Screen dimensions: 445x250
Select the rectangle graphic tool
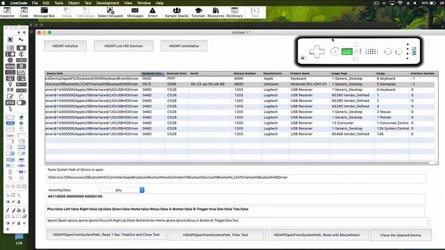(x=24, y=187)
